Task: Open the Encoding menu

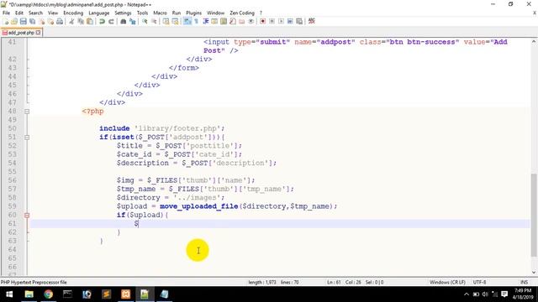Action: 73,13
